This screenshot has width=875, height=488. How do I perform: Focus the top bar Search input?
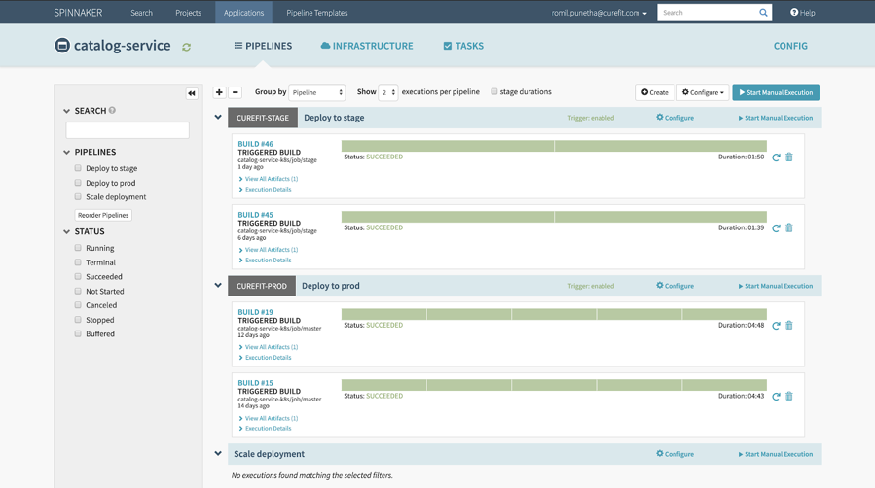coord(708,13)
